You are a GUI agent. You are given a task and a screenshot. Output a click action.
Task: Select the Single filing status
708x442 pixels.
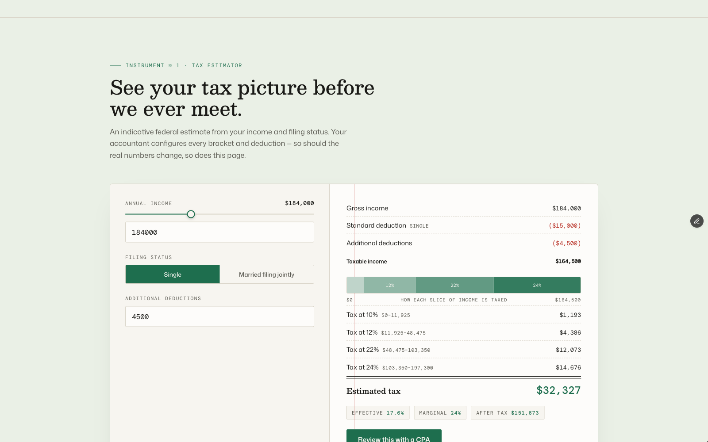click(x=173, y=274)
